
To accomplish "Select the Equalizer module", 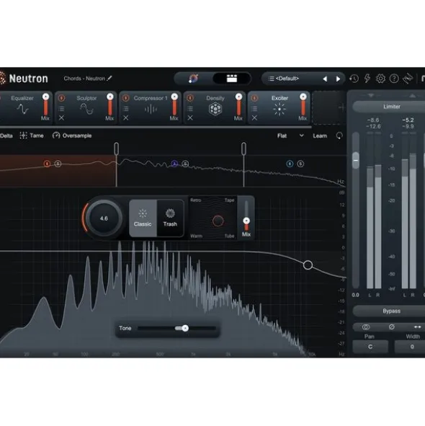I will coord(22,107).
